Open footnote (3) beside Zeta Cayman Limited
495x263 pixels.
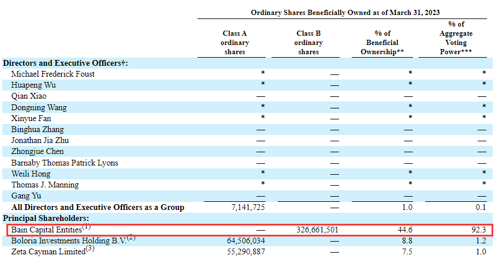tap(90, 249)
